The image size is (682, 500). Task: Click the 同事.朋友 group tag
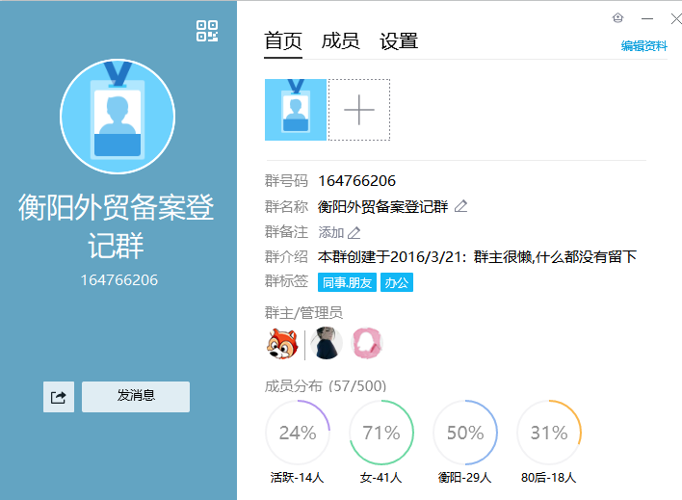click(x=347, y=282)
